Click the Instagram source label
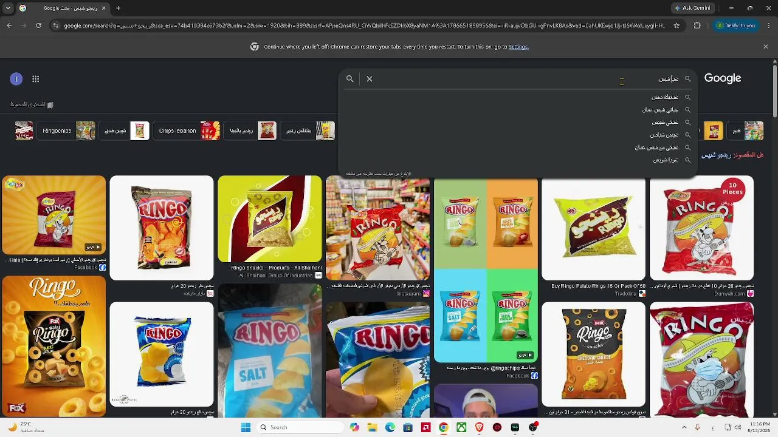This screenshot has width=778, height=437. [x=413, y=294]
